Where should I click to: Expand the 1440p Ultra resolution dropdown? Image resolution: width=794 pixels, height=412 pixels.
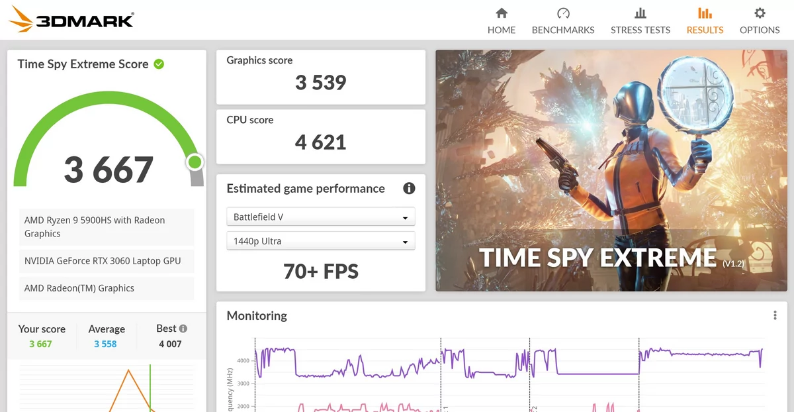click(x=321, y=241)
